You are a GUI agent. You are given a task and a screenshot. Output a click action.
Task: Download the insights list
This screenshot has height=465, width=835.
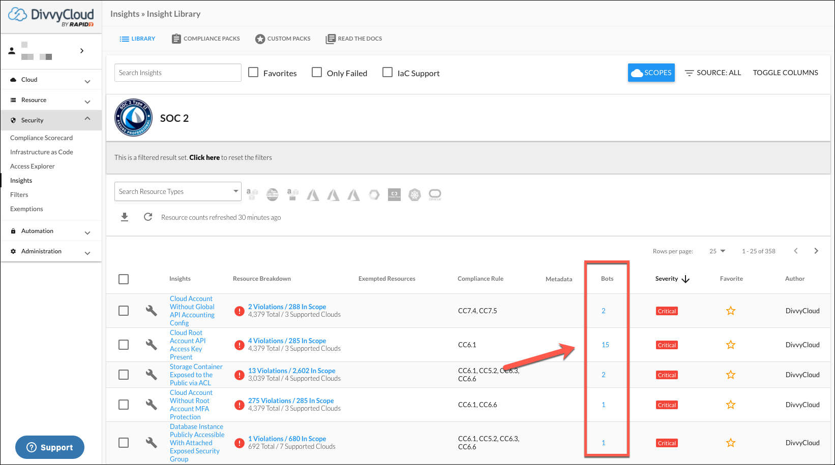125,217
